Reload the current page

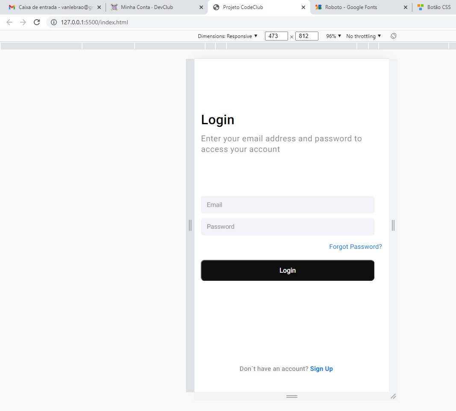[x=37, y=22]
